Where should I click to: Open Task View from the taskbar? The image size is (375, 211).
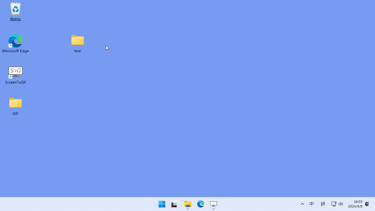[x=175, y=204]
